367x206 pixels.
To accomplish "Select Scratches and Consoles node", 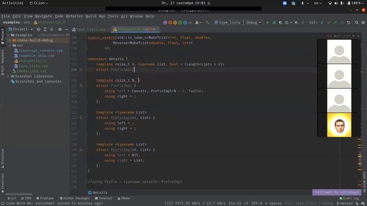I will pyautogui.click(x=38, y=81).
